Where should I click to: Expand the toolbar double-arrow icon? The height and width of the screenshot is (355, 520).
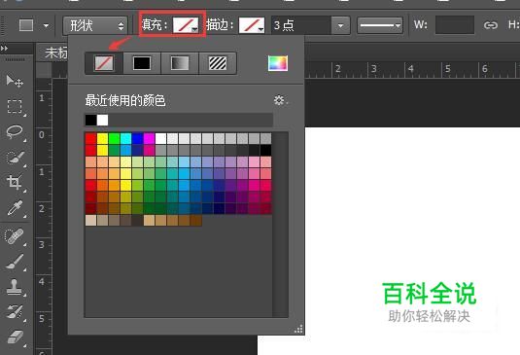(x=4, y=49)
